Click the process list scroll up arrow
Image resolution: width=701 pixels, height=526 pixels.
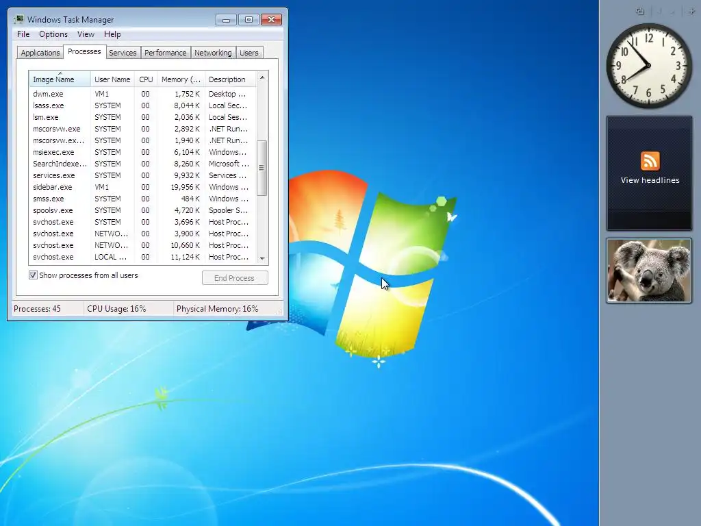(x=262, y=77)
